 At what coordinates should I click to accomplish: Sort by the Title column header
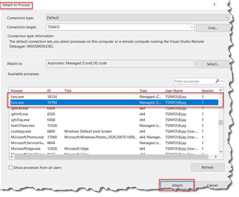[x=100, y=91]
